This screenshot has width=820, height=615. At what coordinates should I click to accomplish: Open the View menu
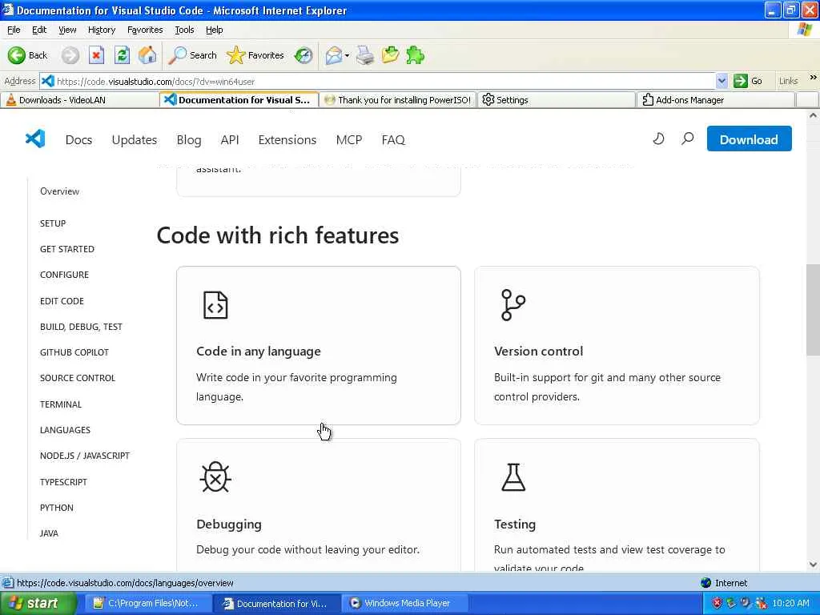67,30
